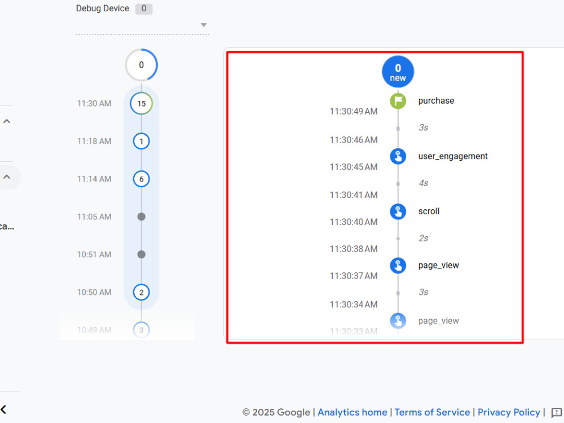Click the user_engagement event icon
Viewport: 564px width, 423px height.
(x=398, y=156)
